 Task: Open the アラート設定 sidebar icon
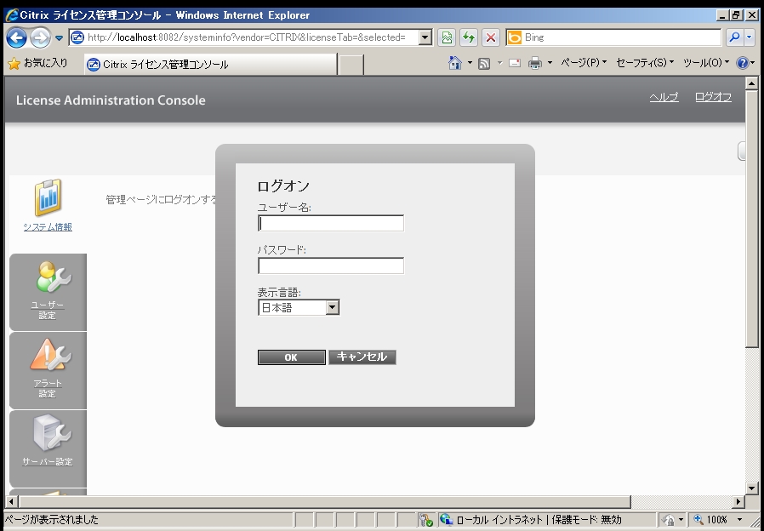(48, 357)
